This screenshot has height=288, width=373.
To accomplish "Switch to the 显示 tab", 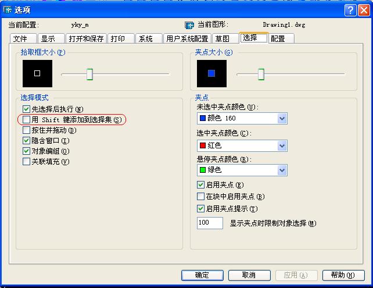I will (x=51, y=38).
